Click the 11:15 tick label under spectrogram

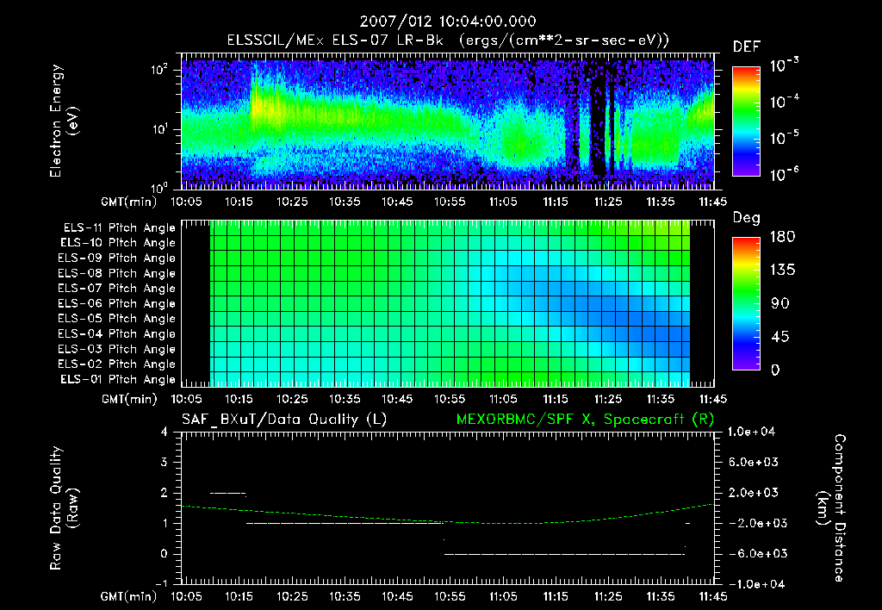point(556,202)
